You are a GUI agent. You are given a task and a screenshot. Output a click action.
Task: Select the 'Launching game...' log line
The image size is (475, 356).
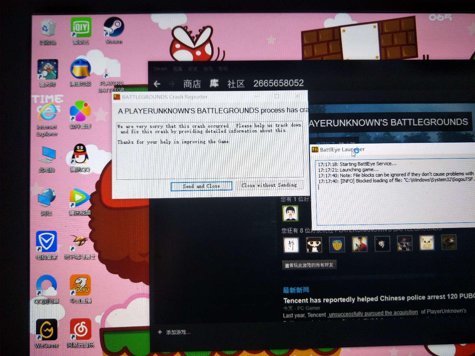(x=348, y=170)
